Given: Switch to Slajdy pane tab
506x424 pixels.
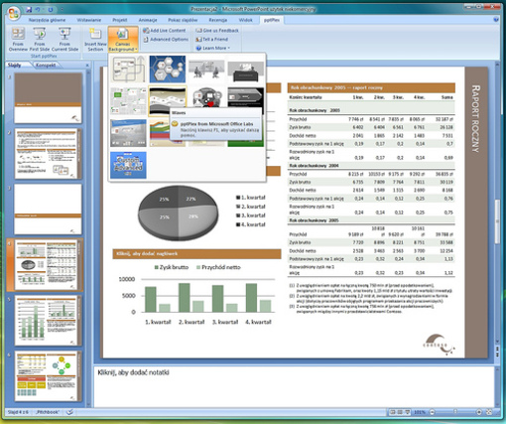Looking at the screenshot, I should [14, 66].
